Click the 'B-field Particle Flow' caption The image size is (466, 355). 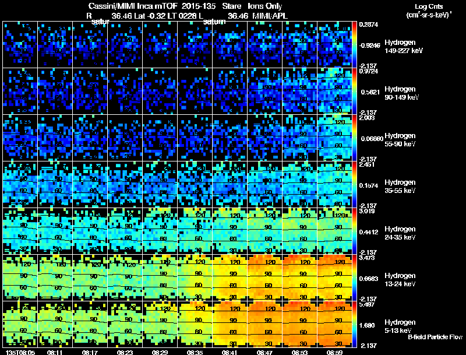[435, 337]
